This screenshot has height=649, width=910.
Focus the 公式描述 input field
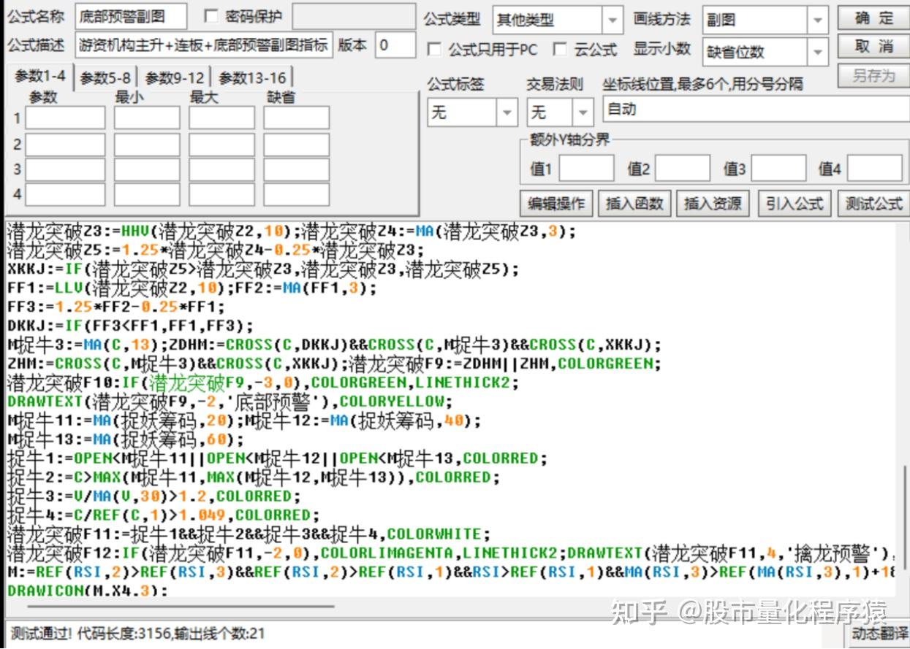(x=204, y=45)
